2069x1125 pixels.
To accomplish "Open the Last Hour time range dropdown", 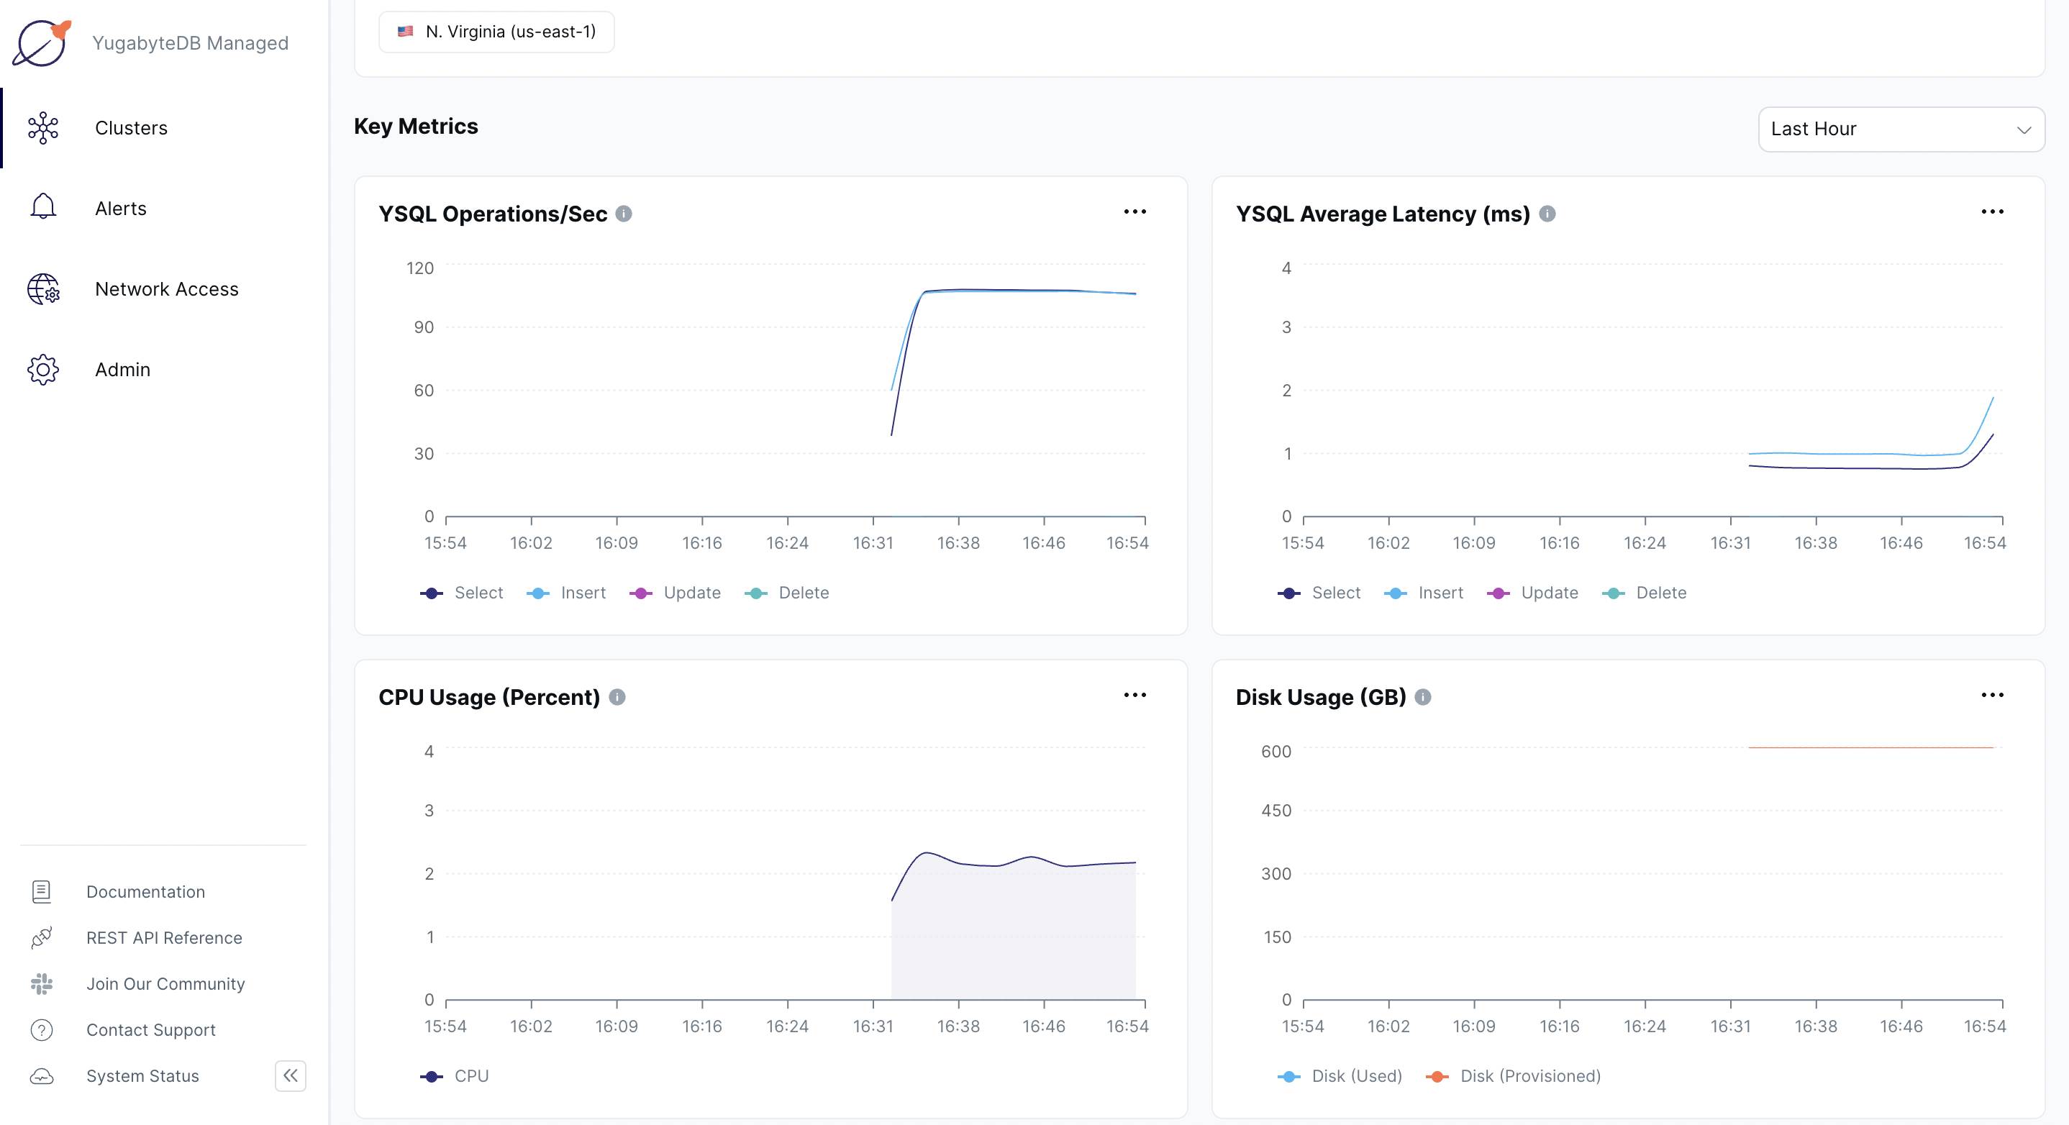I will tap(1901, 129).
